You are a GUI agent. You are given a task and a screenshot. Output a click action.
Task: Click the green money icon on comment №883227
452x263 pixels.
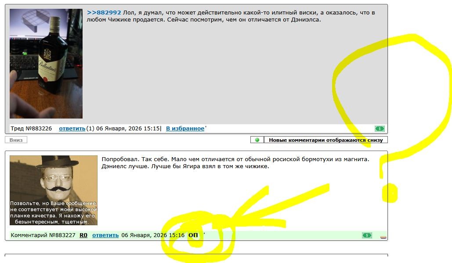tap(367, 235)
